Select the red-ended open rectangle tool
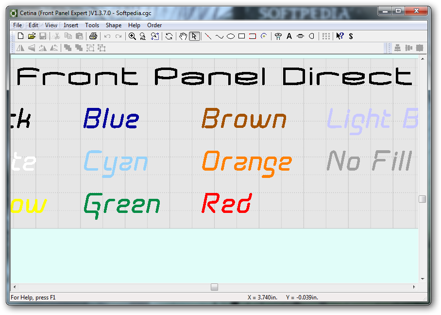 tap(253, 36)
